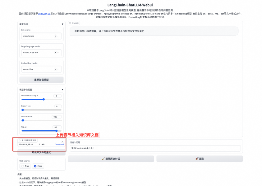Download the ChatGLM_6B.txt file

[x=59, y=145]
